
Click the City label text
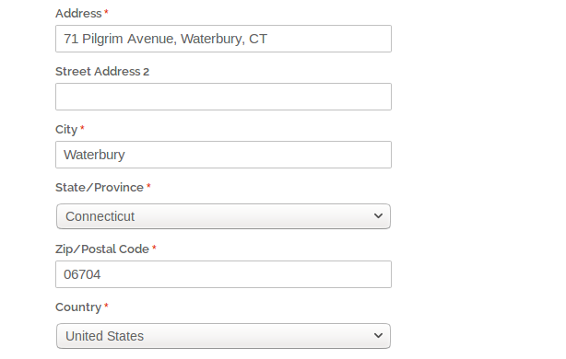coord(66,130)
